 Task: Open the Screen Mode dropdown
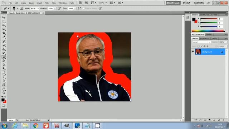(x=120, y=3)
